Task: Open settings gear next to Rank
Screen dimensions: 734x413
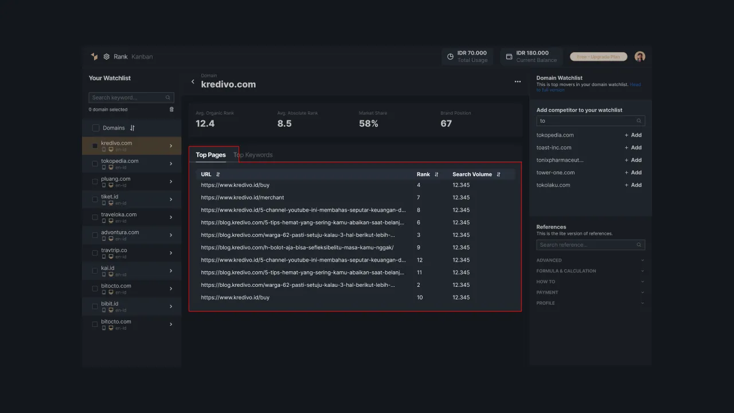Action: coord(107,57)
